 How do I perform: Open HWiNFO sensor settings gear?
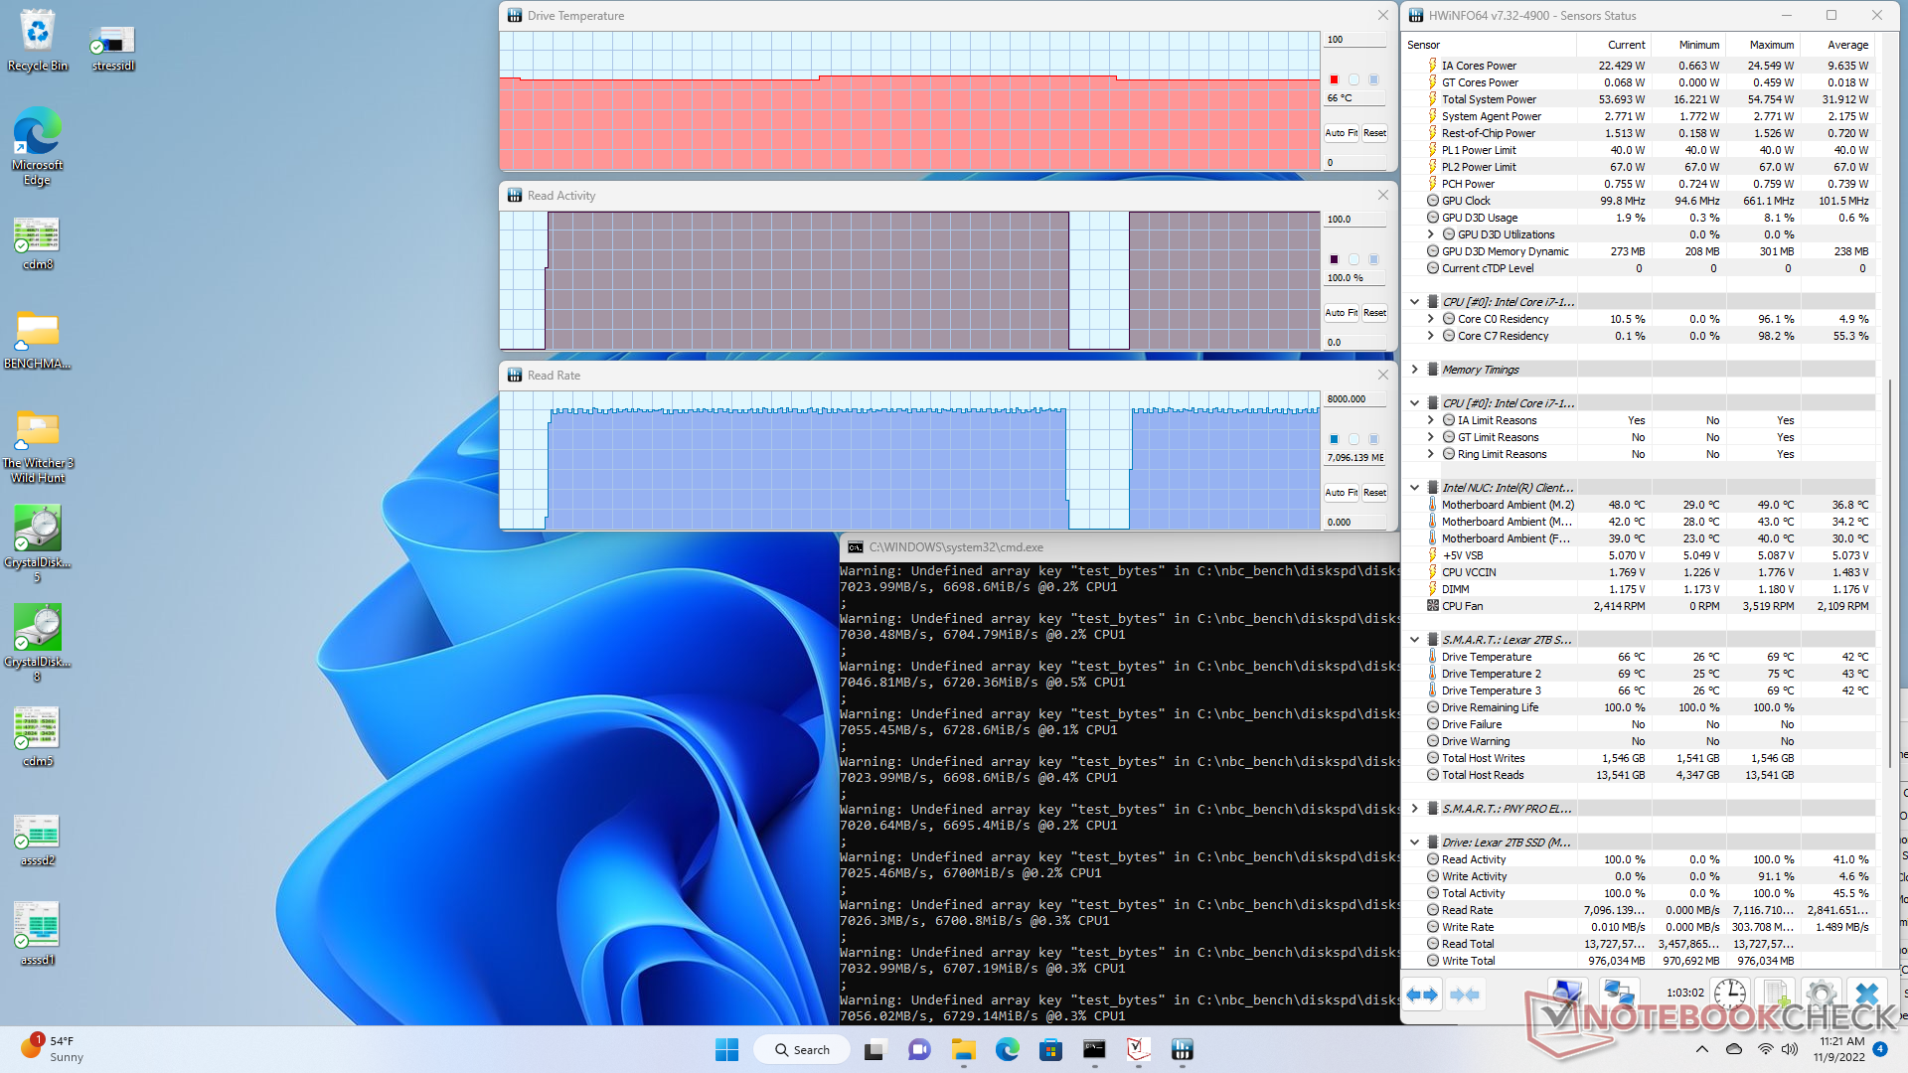click(1821, 994)
